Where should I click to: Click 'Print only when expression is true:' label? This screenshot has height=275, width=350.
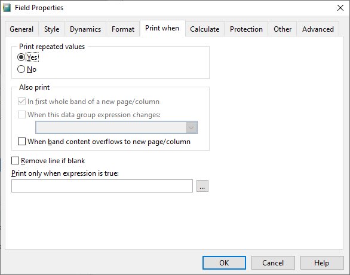click(x=65, y=173)
